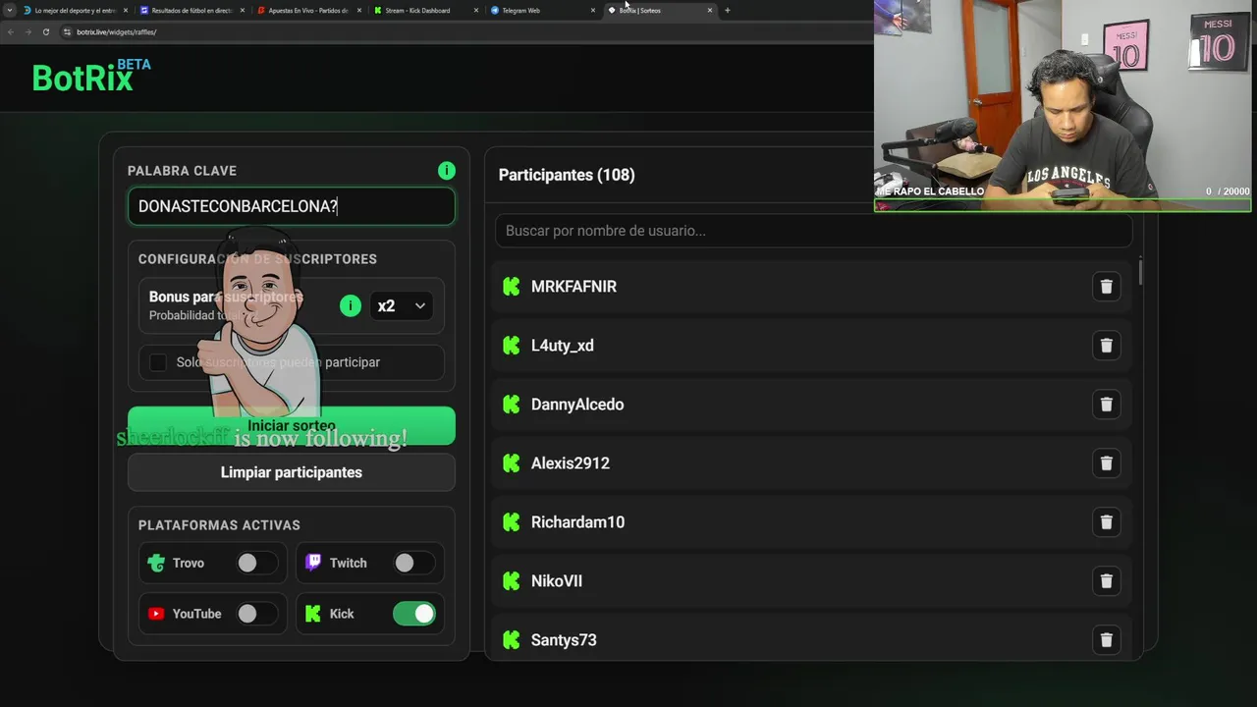Switch to 'Apuestas En Vivo' browser tab

(x=308, y=10)
